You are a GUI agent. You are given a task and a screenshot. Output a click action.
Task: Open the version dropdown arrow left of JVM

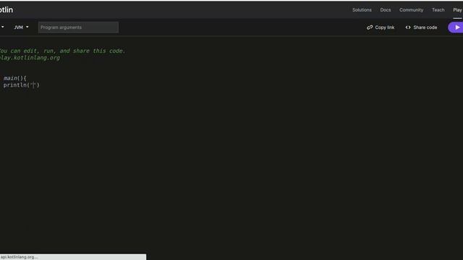point(2,27)
